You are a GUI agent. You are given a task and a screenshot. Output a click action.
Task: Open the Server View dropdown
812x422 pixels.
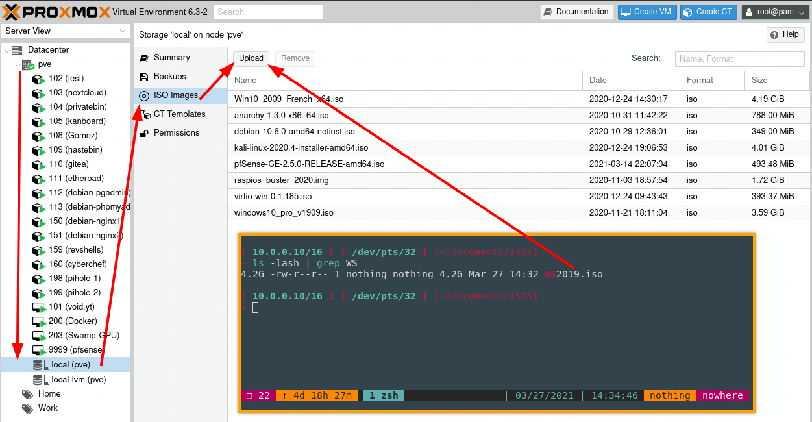65,31
